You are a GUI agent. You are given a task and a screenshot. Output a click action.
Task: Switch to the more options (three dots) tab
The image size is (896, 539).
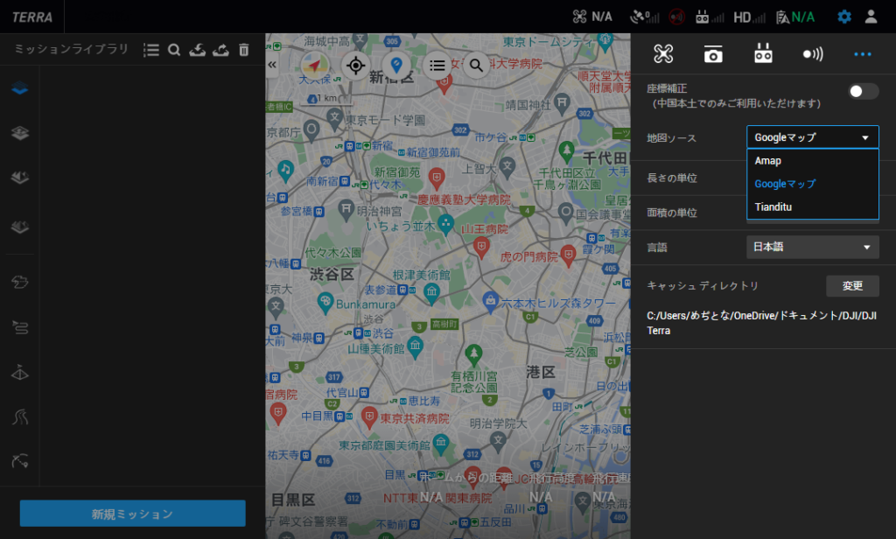[863, 54]
